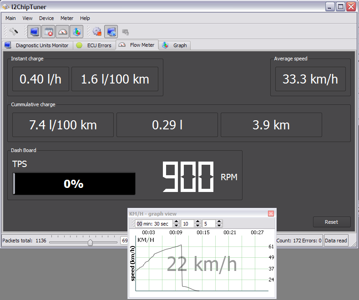Viewport: 359px width, 300px height.
Task: Click the packets slider handle
Action: [x=90, y=242]
